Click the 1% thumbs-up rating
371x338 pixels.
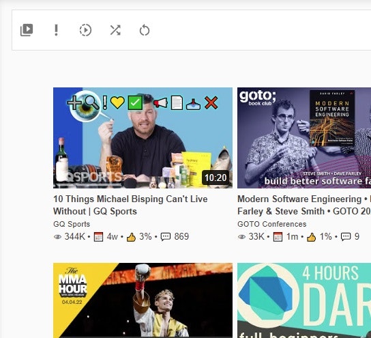[326, 237]
